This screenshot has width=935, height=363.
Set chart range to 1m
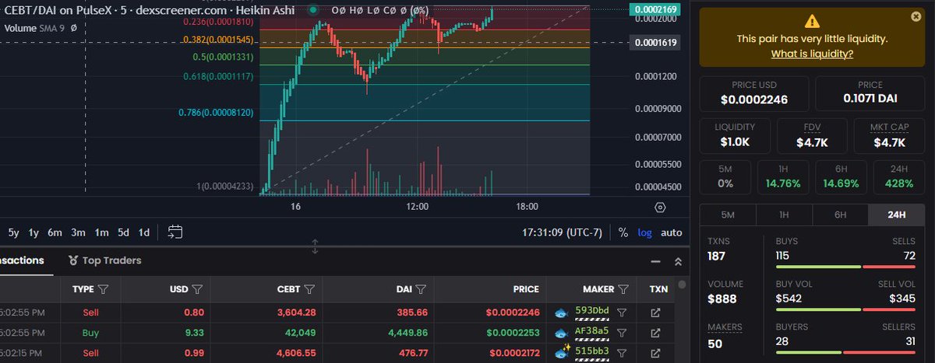click(101, 232)
